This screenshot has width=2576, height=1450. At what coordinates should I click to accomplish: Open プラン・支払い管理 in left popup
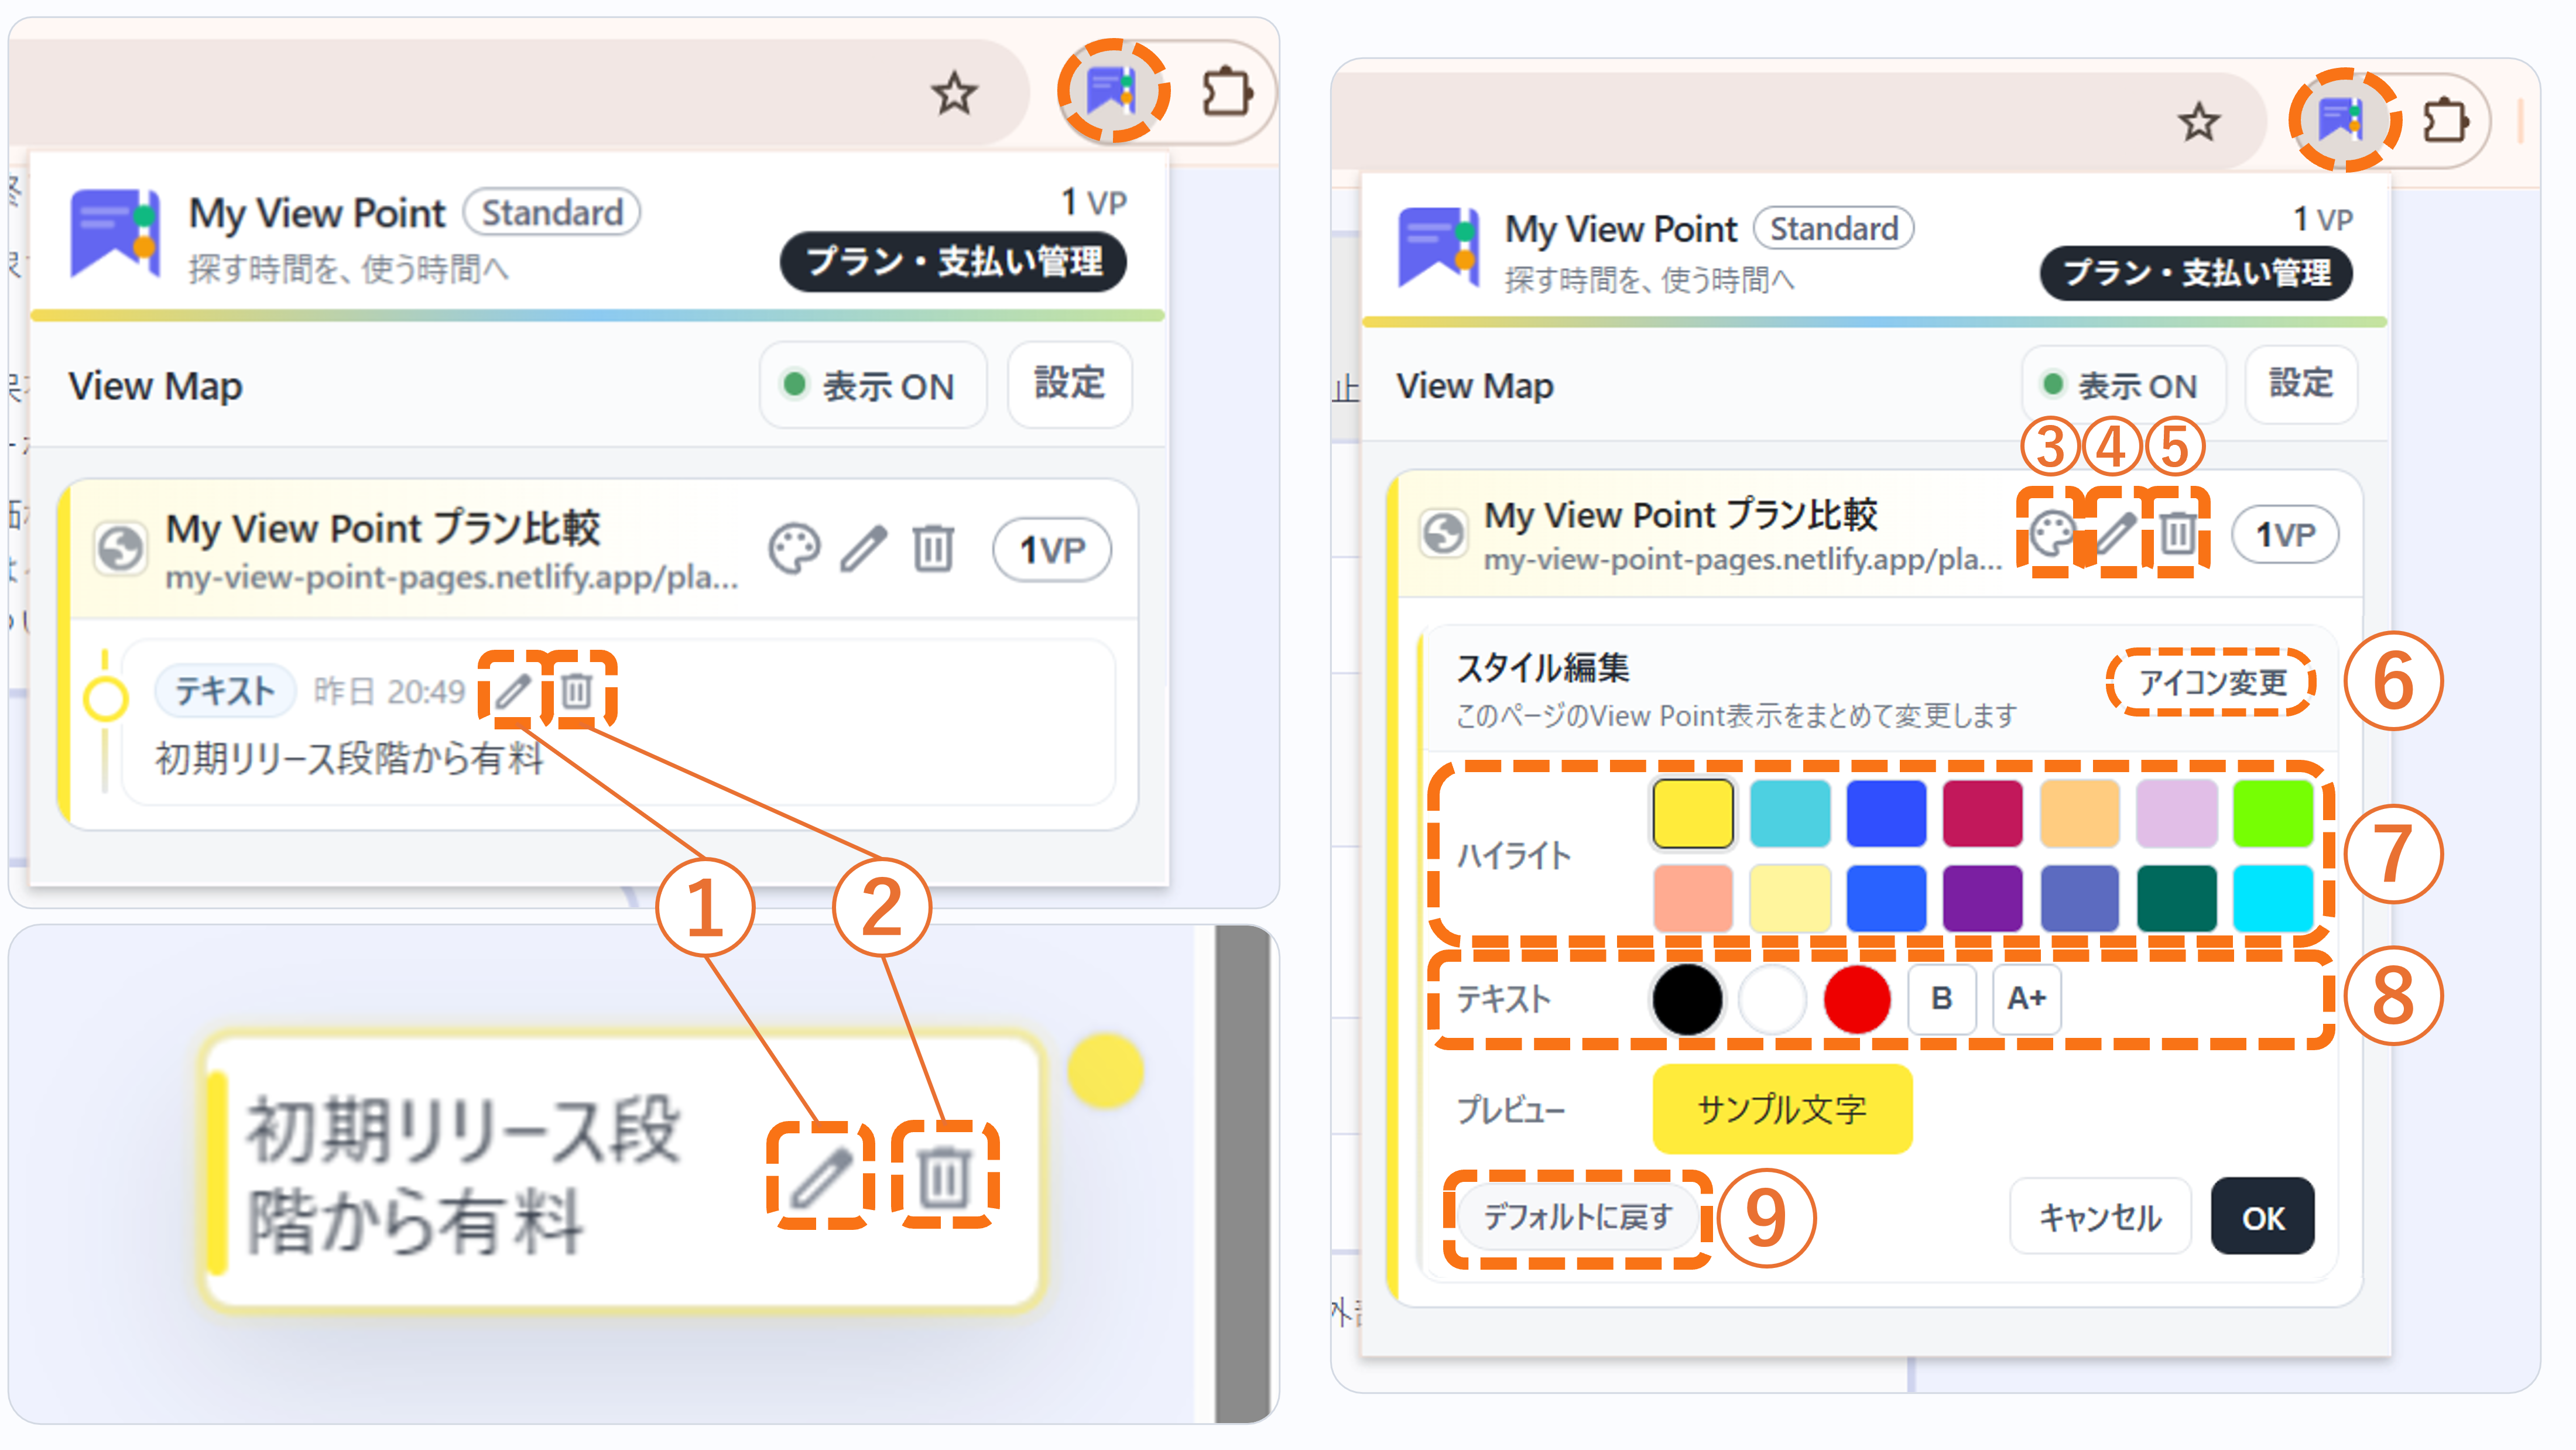953,261
